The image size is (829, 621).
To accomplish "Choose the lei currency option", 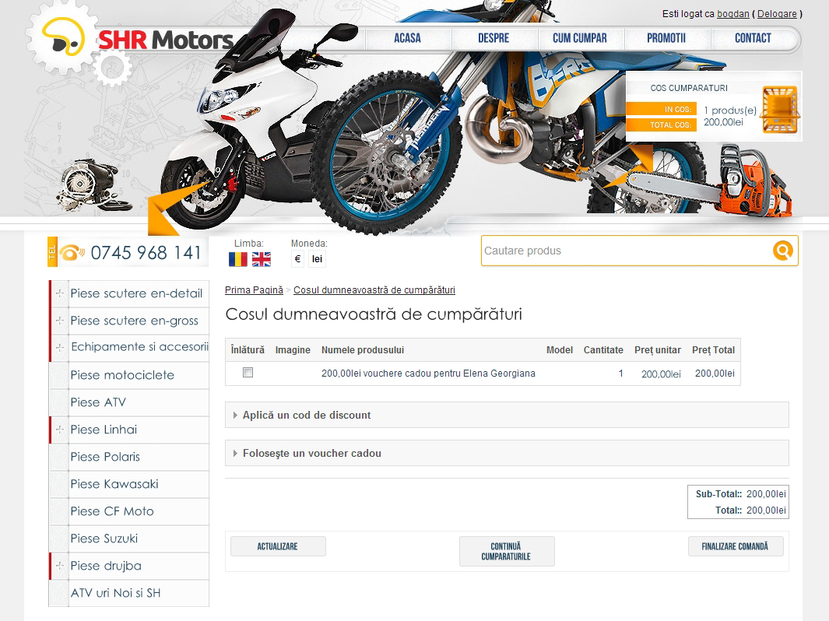I will [x=317, y=259].
